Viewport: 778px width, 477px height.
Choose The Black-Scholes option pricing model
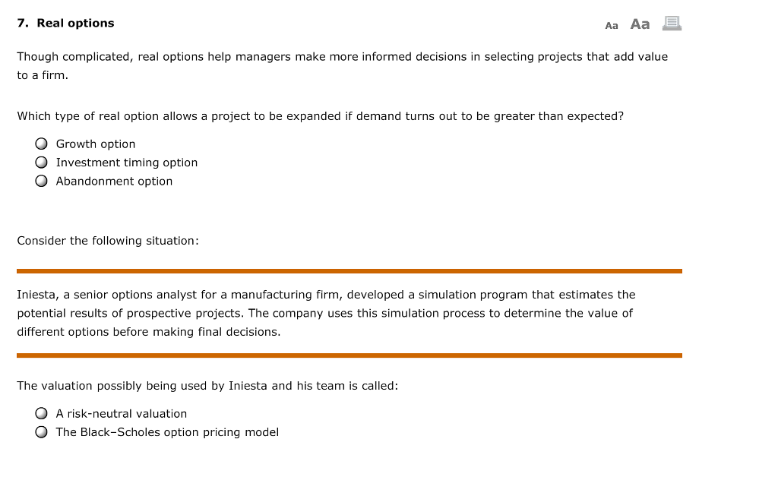(42, 431)
